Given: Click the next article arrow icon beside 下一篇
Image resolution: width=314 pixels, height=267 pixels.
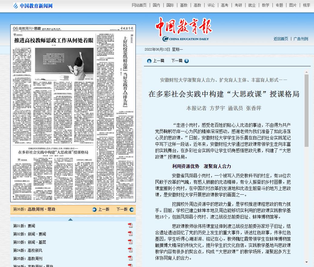Looking at the screenshot, I should coord(186,61).
